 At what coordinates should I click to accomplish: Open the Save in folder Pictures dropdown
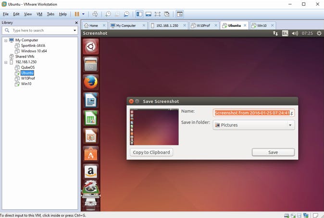click(x=254, y=125)
